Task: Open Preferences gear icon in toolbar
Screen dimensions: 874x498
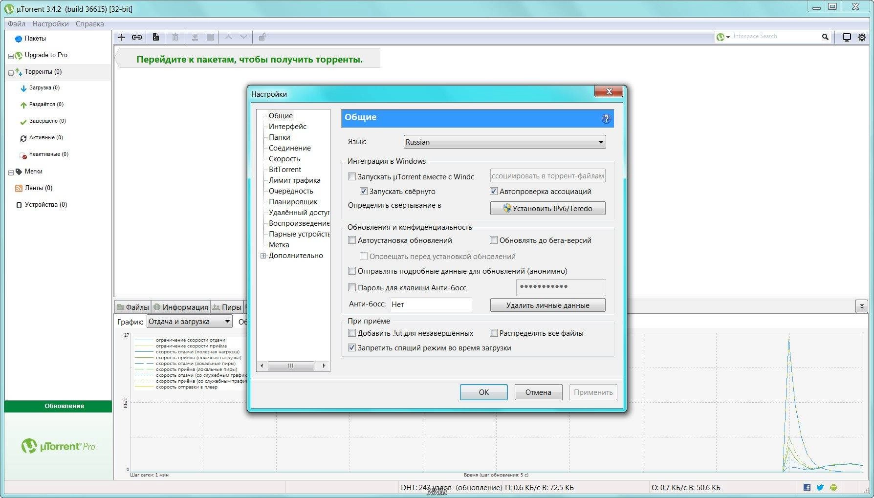Action: click(862, 37)
